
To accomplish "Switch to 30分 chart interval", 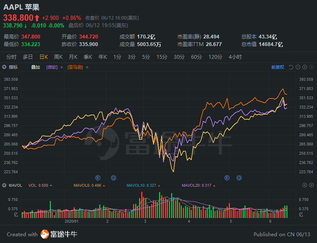I will pos(179,57).
